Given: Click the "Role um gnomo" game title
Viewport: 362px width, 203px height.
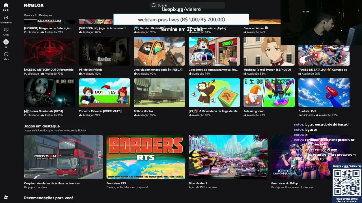Looking at the screenshot, I should [x=254, y=111].
